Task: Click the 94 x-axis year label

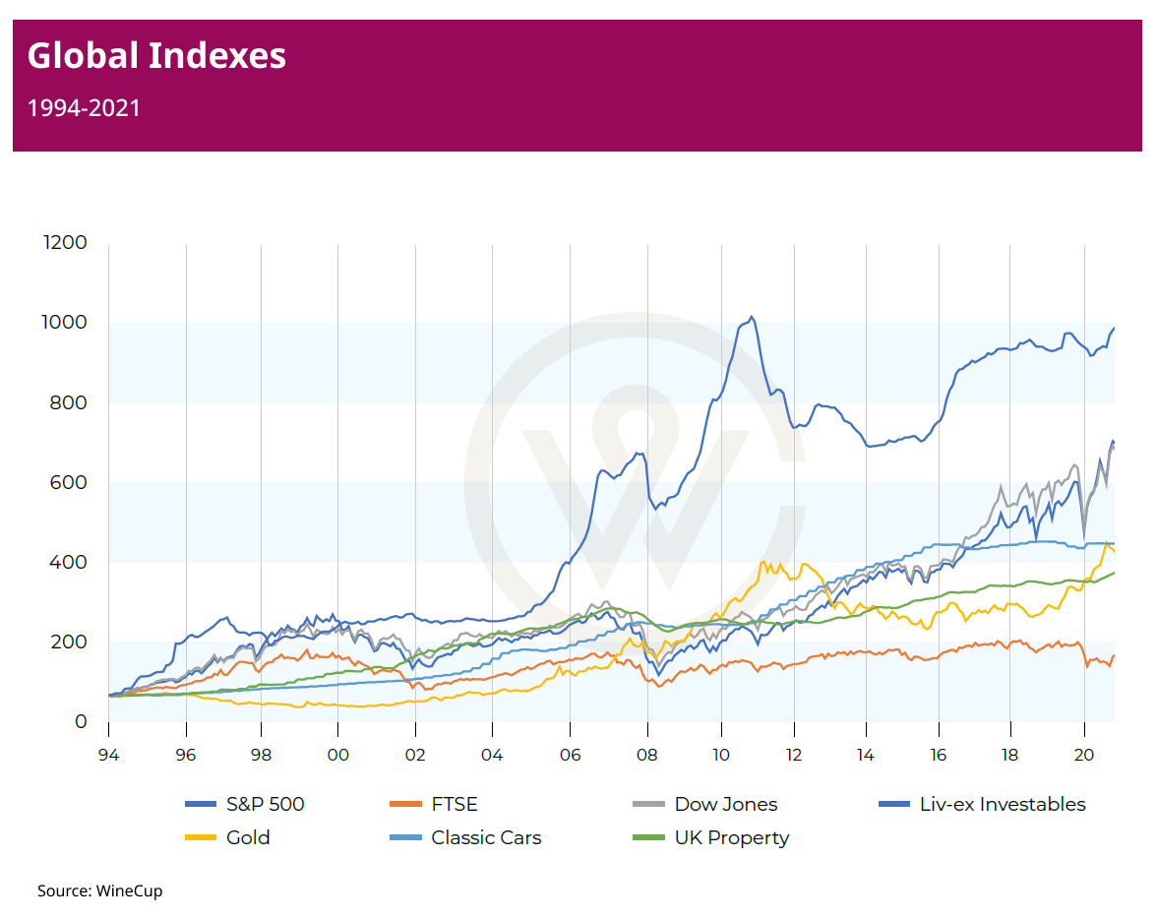Action: pos(108,755)
